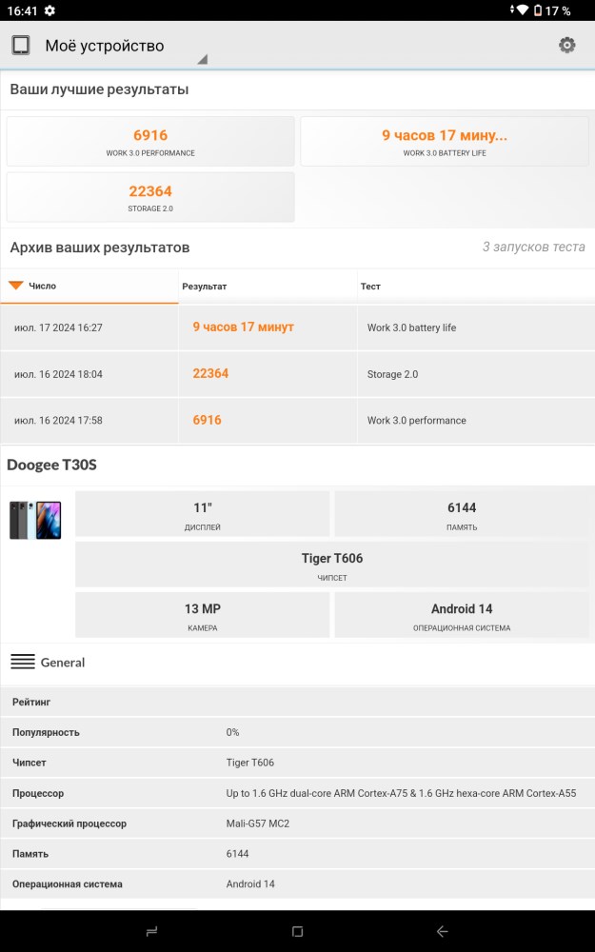595x952 pixels.
Task: Tap the Android home navigation button
Action: (297, 931)
